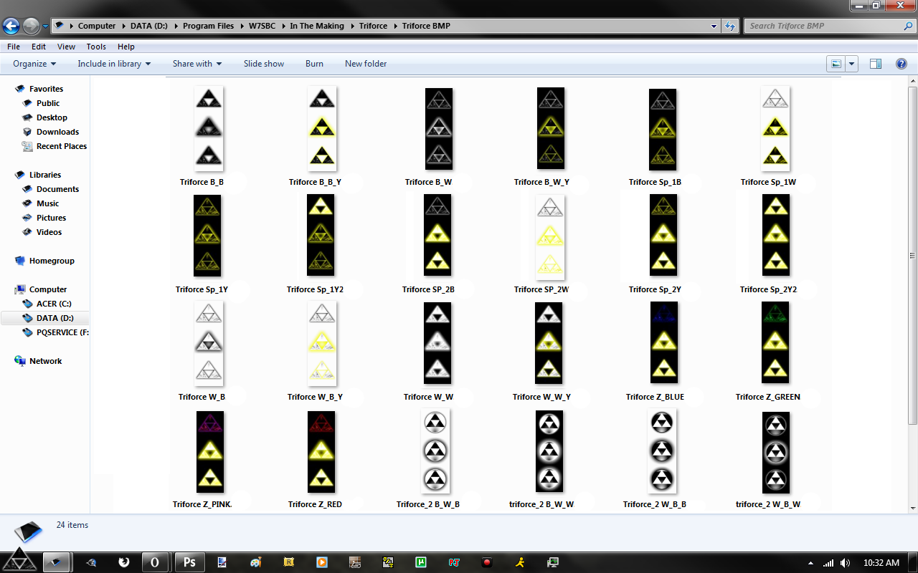Click the network signal icon in tray

pyautogui.click(x=827, y=562)
